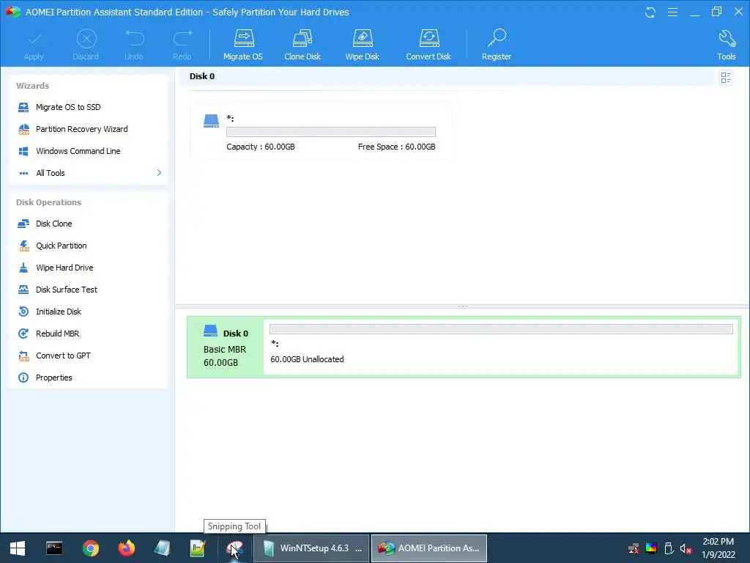Launch Firefox from the taskbar
Image resolution: width=750 pixels, height=563 pixels.
[x=126, y=548]
